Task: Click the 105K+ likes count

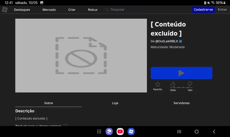Action: point(173,90)
